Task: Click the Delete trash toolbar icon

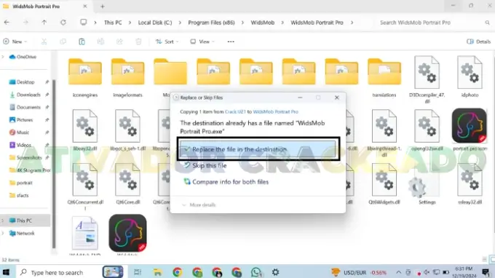Action: [138, 41]
